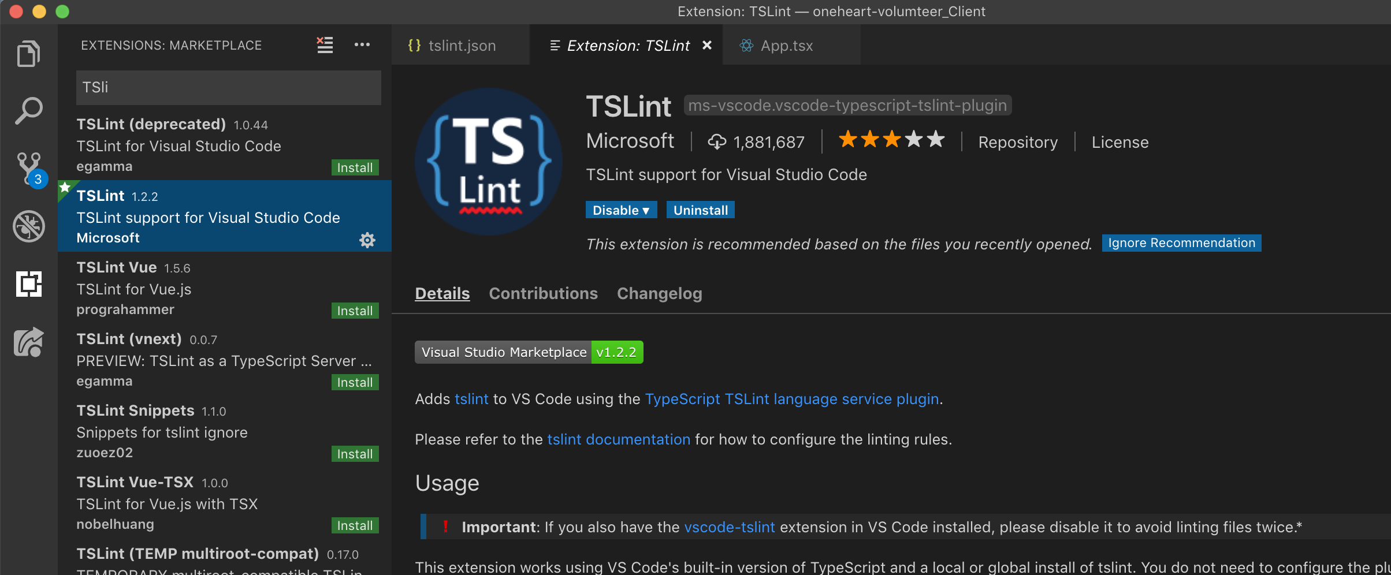
Task: Clear extensions search results icon
Action: (x=325, y=44)
